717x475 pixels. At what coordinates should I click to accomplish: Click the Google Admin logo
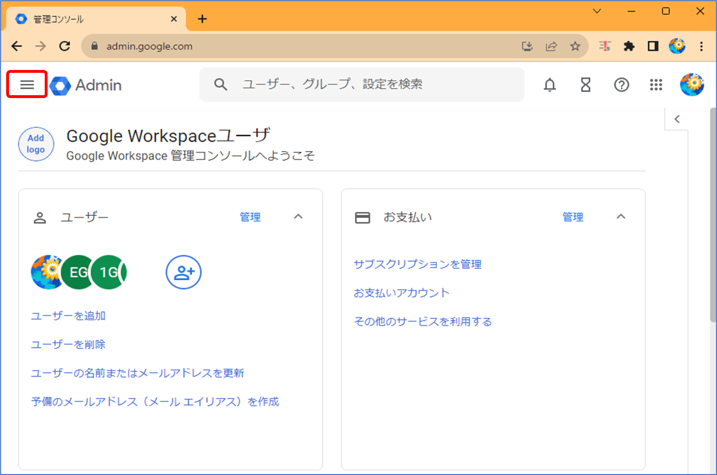[x=86, y=85]
